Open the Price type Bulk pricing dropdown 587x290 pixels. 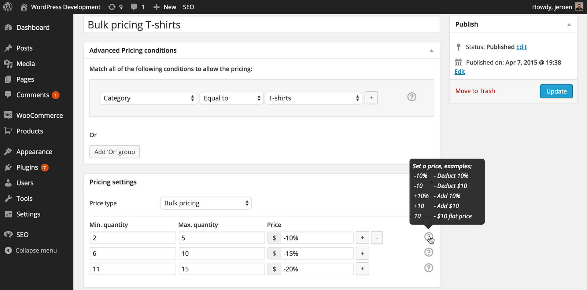205,203
